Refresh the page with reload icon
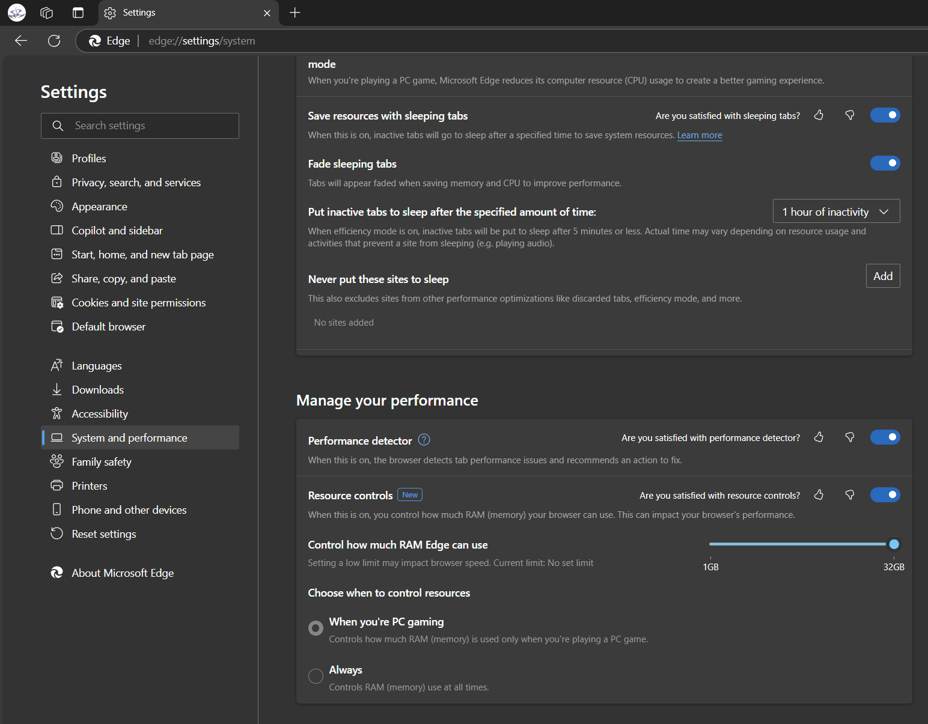This screenshot has height=724, width=928. click(54, 40)
